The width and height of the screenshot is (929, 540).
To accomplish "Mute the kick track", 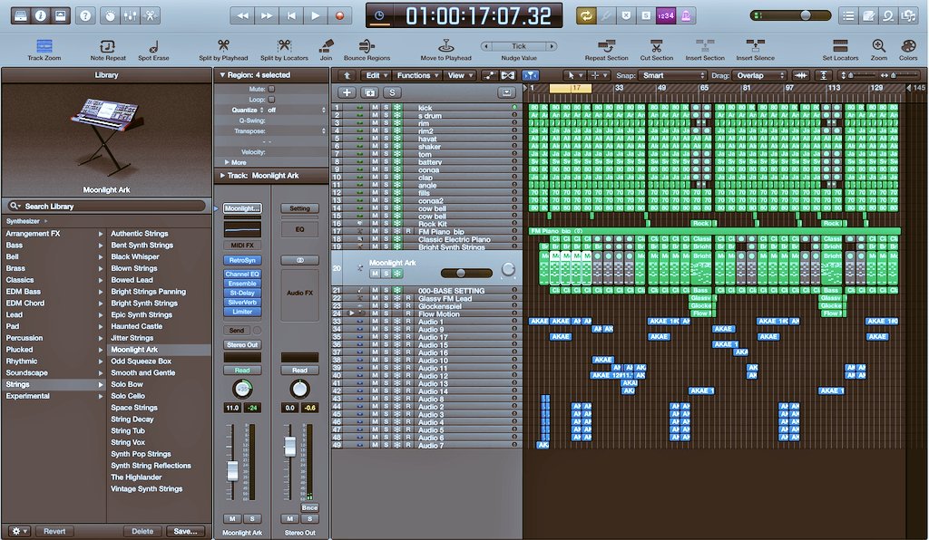I will (x=375, y=108).
